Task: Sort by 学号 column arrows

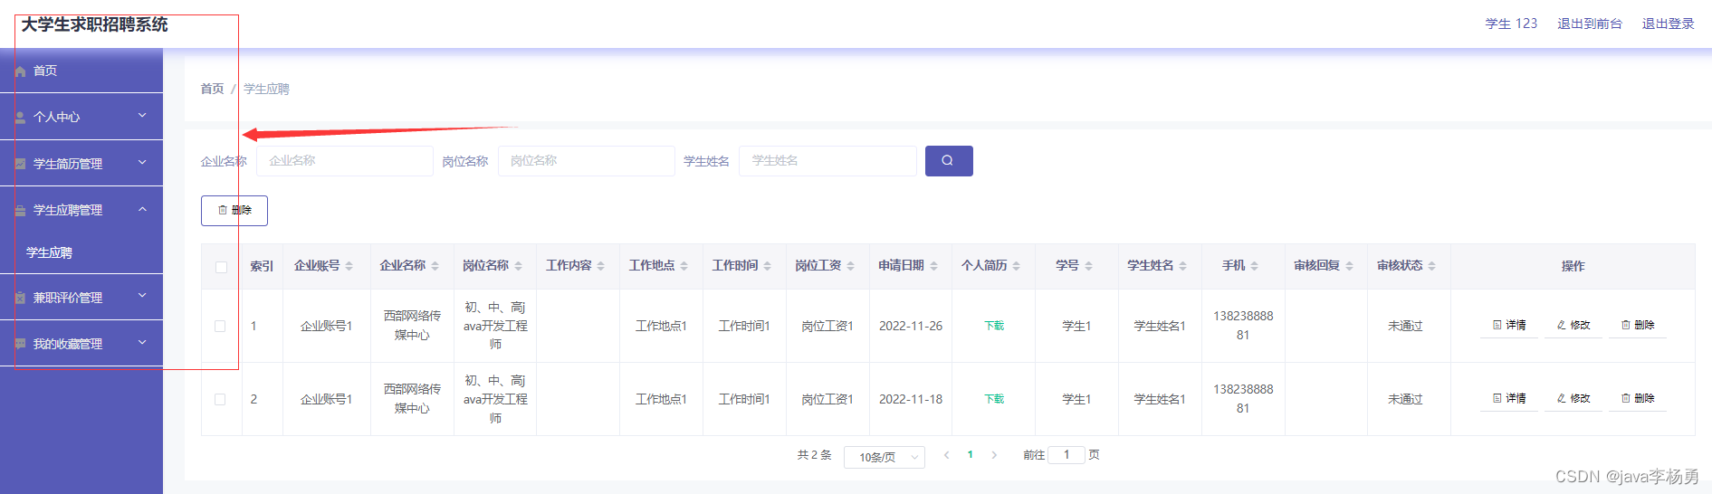Action: click(x=1088, y=266)
